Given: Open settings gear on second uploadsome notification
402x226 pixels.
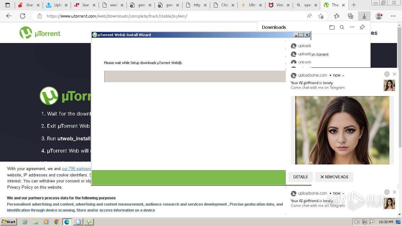Looking at the screenshot, I should click(x=387, y=192).
